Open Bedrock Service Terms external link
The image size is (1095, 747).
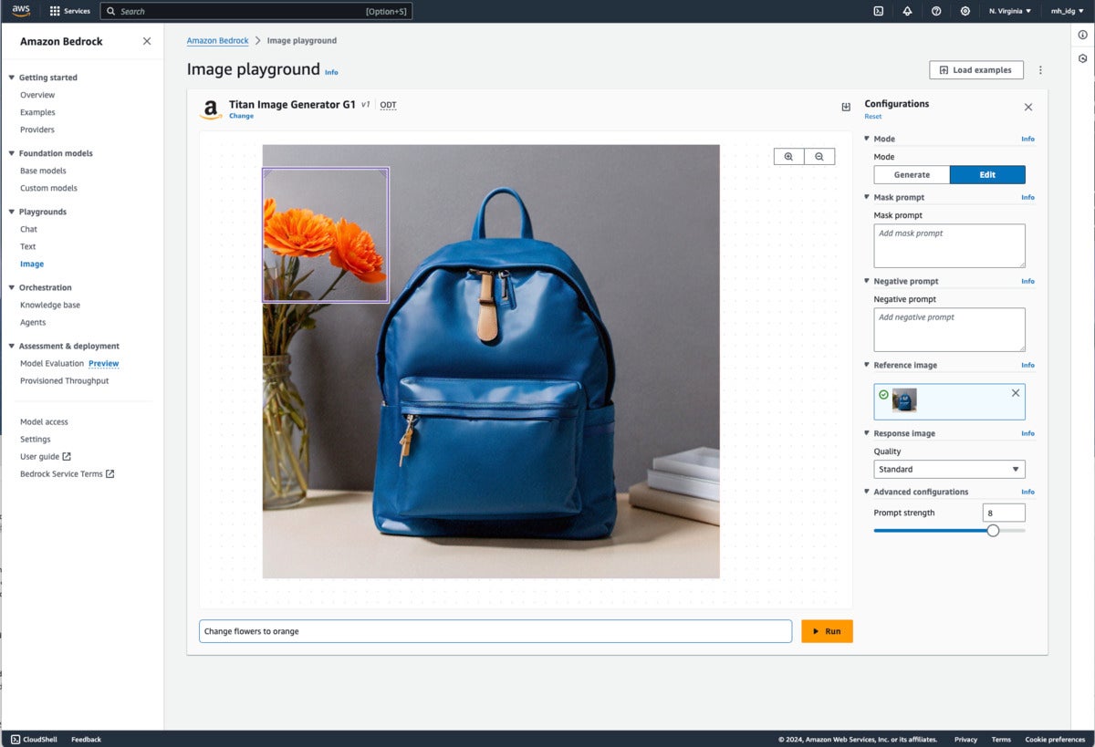click(x=68, y=473)
